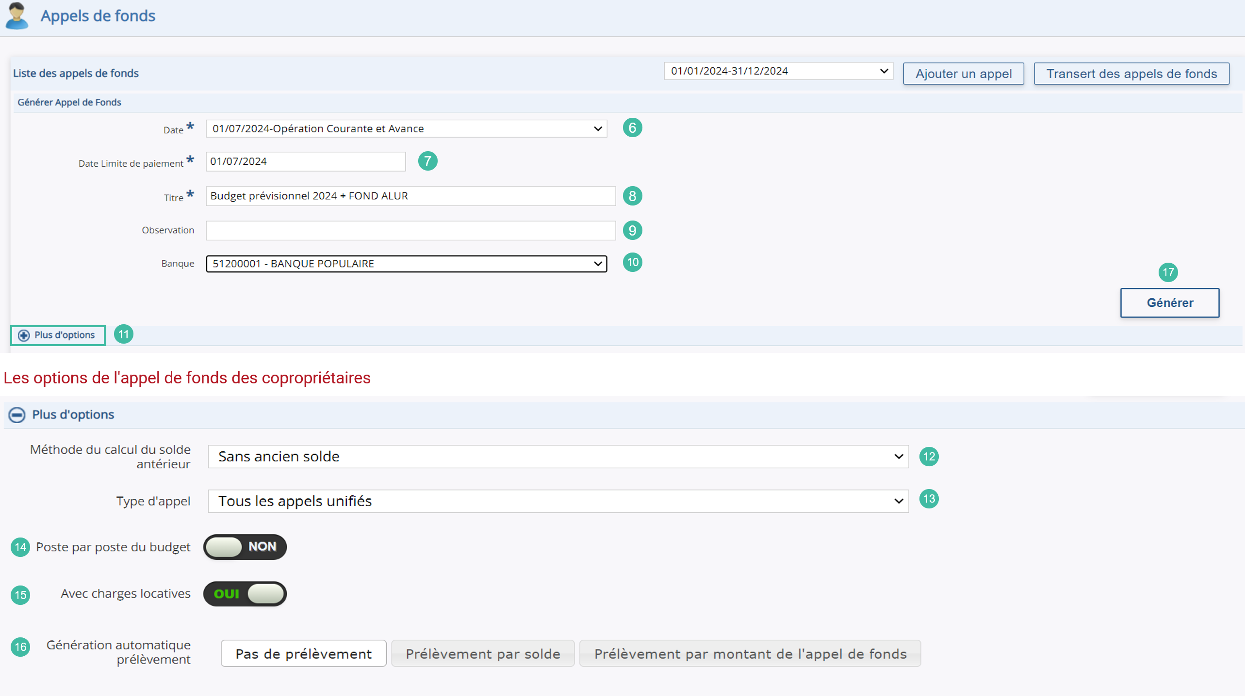Click the empty Observation field
The image size is (1245, 696).
click(411, 230)
